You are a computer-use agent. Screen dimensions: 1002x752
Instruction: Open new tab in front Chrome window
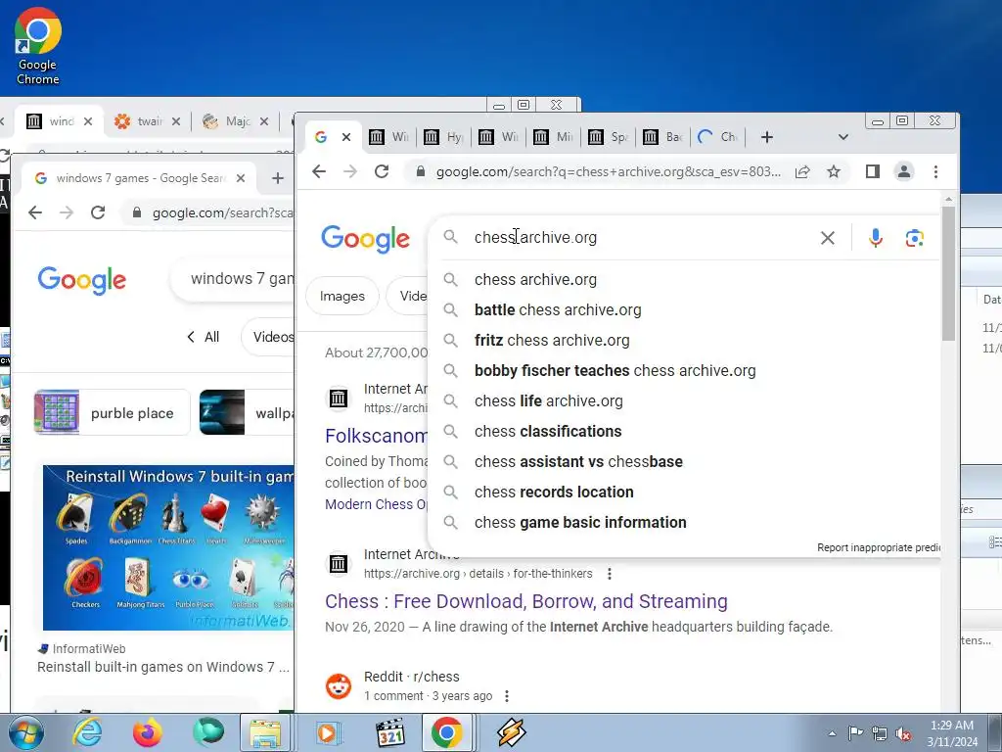click(767, 137)
